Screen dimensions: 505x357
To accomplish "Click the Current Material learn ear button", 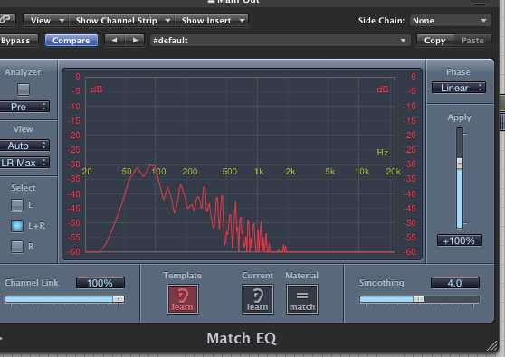I will click(258, 299).
